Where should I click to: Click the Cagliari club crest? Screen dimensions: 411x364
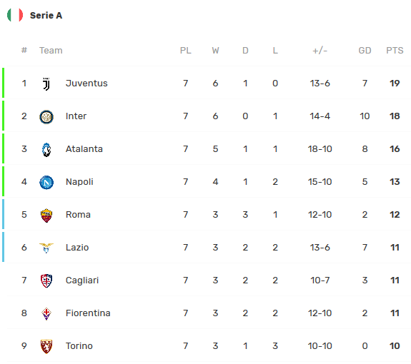point(46,280)
